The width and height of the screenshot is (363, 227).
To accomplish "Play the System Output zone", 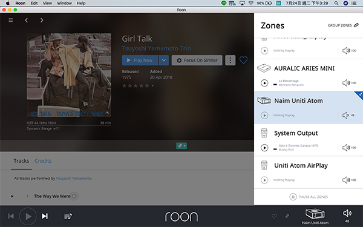I will point(264,148).
